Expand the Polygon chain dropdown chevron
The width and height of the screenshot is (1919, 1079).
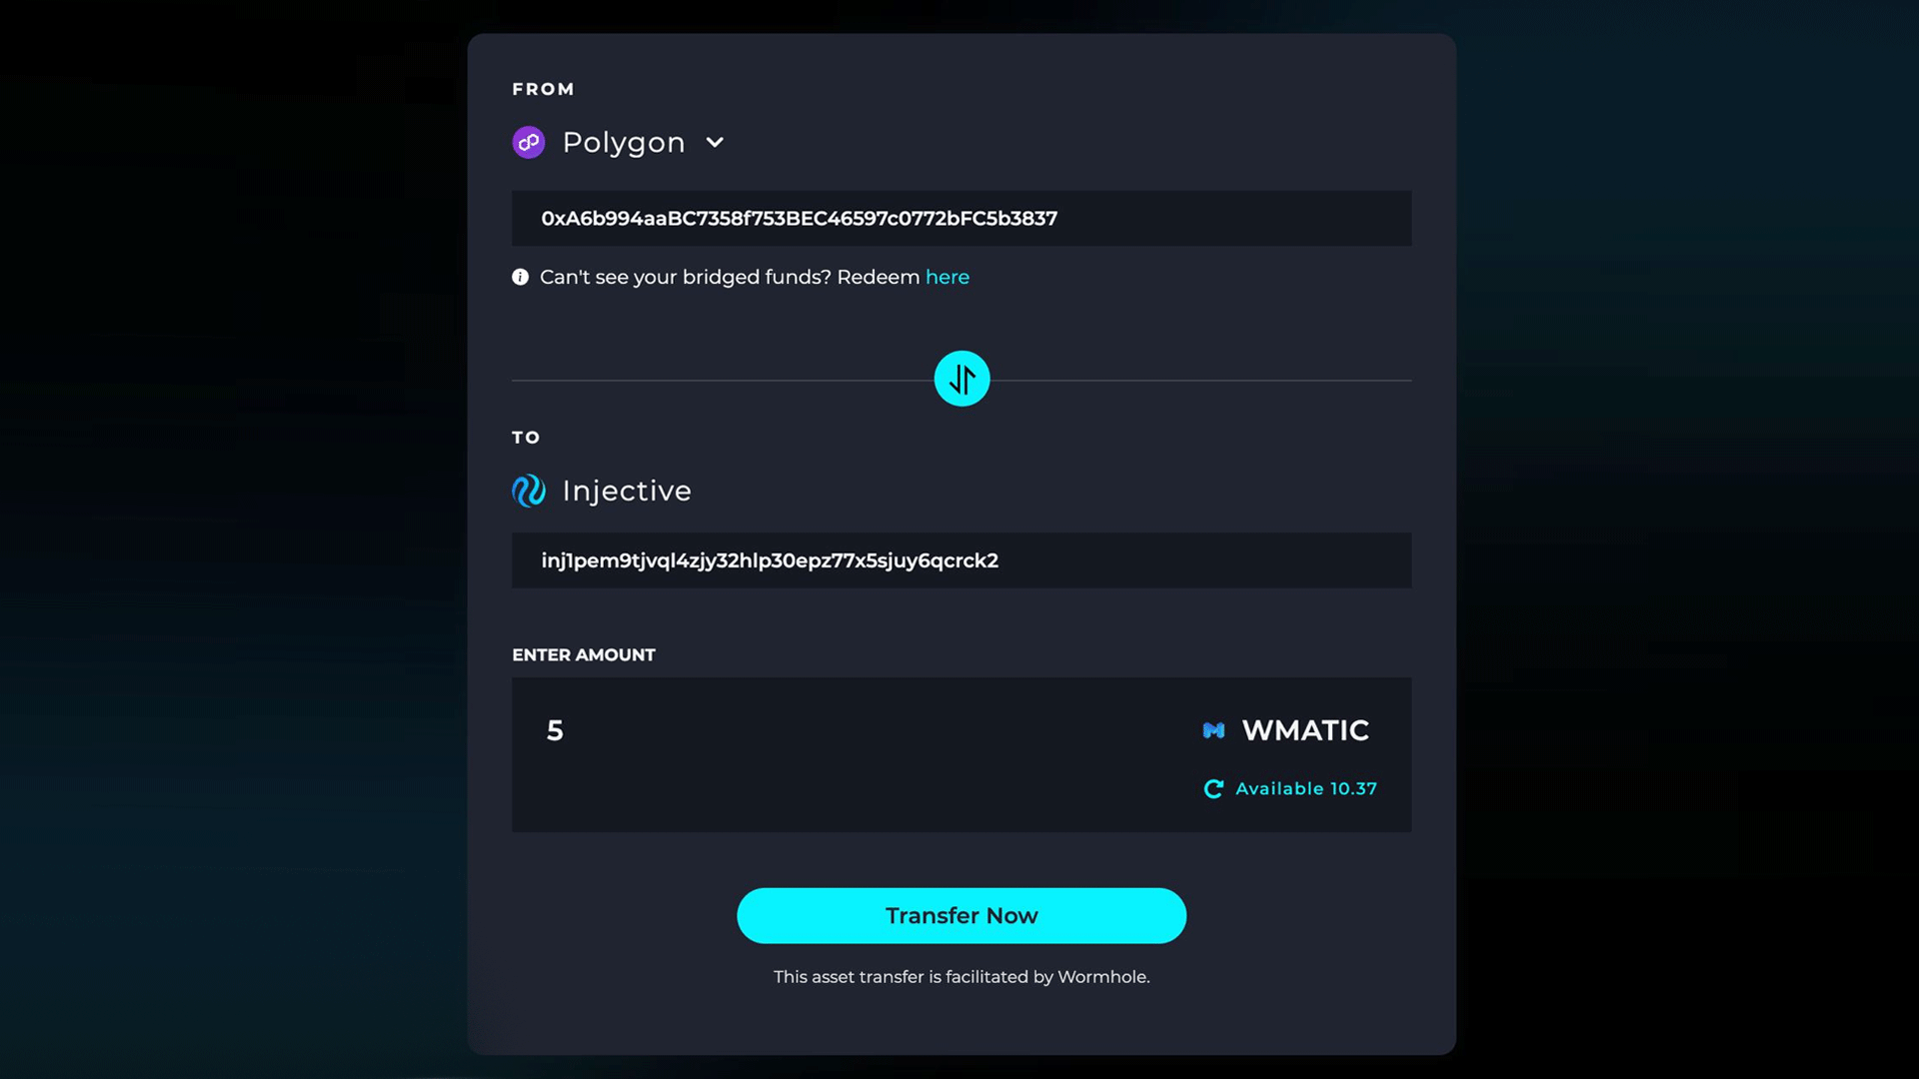pos(715,142)
